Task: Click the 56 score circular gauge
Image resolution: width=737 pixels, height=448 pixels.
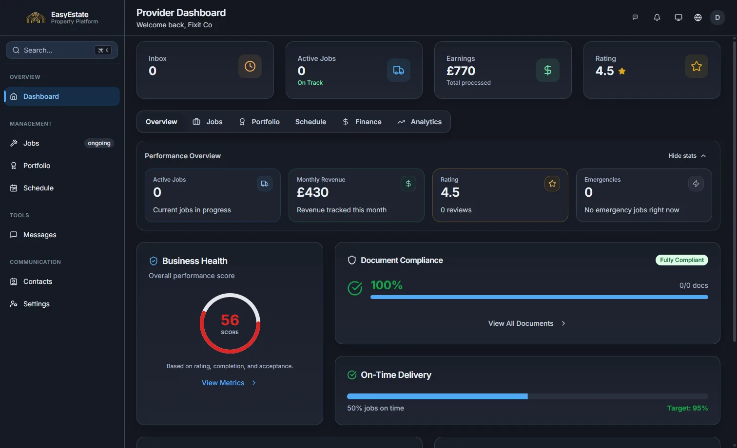Action: coord(230,323)
